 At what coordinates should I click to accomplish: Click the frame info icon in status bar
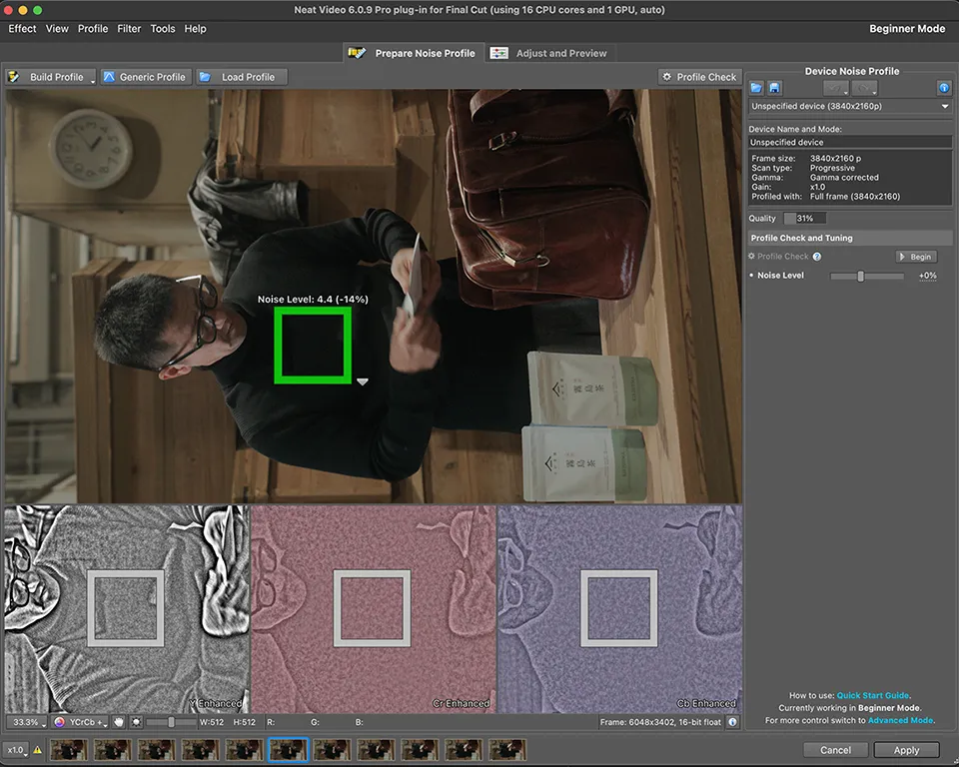pos(732,722)
